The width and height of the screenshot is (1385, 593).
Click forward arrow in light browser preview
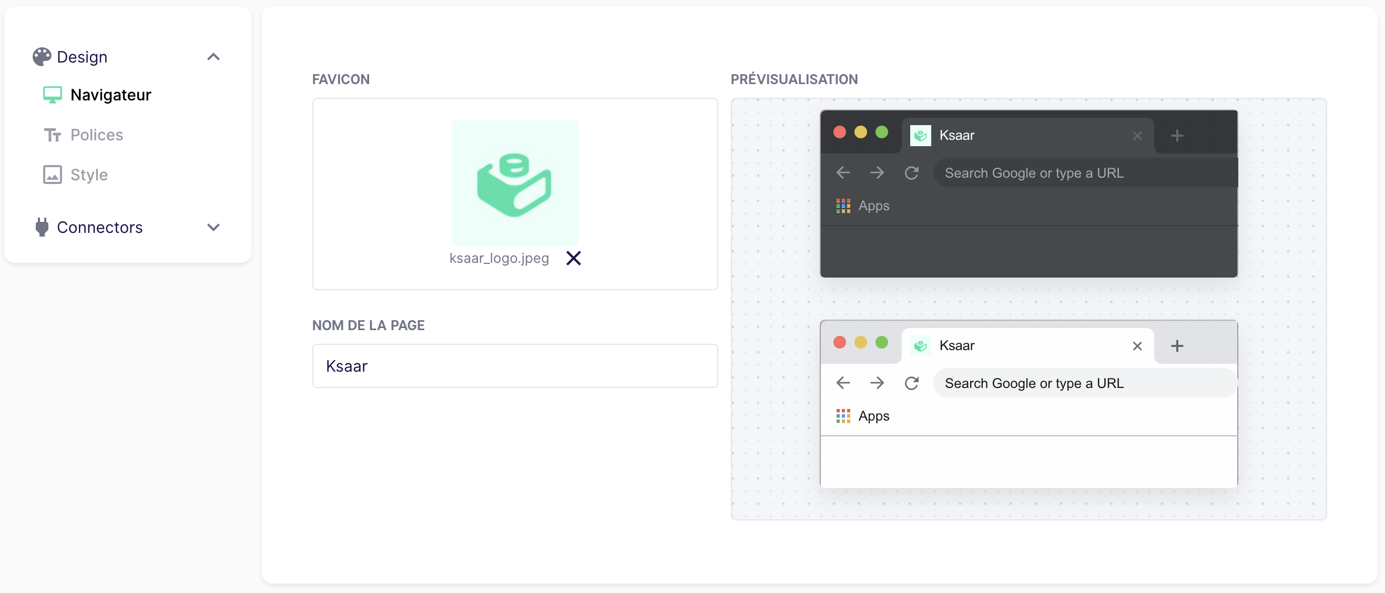point(877,383)
